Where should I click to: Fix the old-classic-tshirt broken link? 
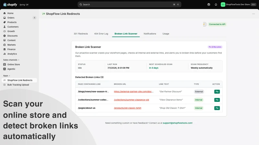pyautogui.click(x=217, y=108)
